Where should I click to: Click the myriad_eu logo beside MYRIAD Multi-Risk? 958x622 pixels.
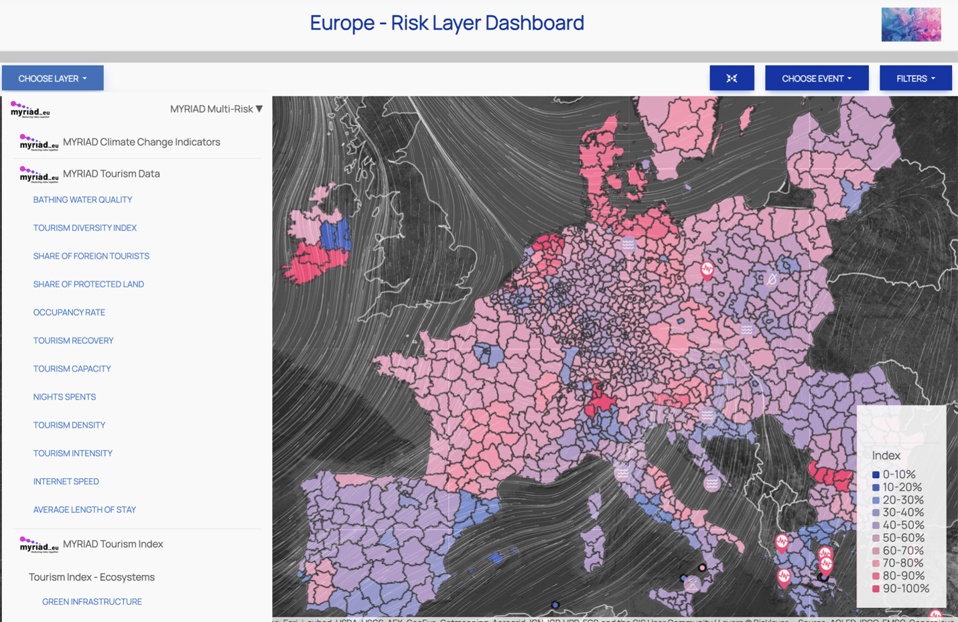[30, 110]
